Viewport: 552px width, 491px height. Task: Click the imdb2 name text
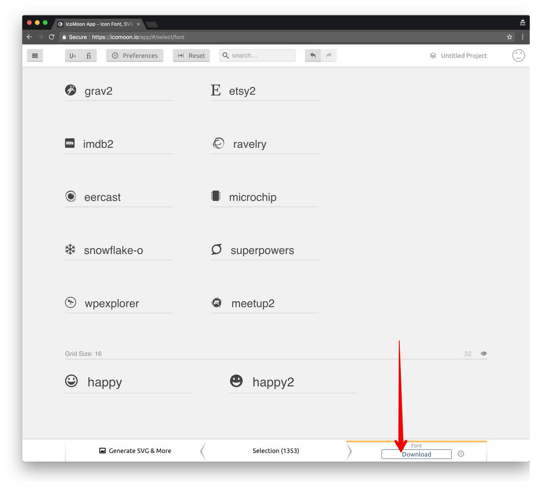coord(98,144)
